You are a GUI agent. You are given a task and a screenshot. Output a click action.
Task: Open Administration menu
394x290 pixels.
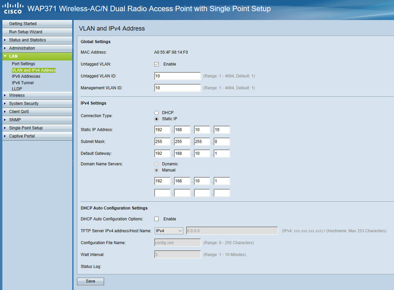click(x=37, y=48)
